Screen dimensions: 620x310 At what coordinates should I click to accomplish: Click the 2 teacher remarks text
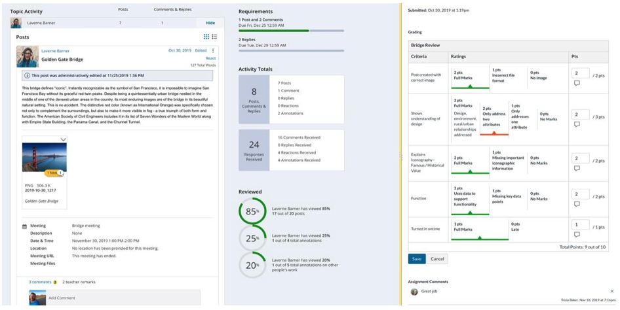click(79, 282)
